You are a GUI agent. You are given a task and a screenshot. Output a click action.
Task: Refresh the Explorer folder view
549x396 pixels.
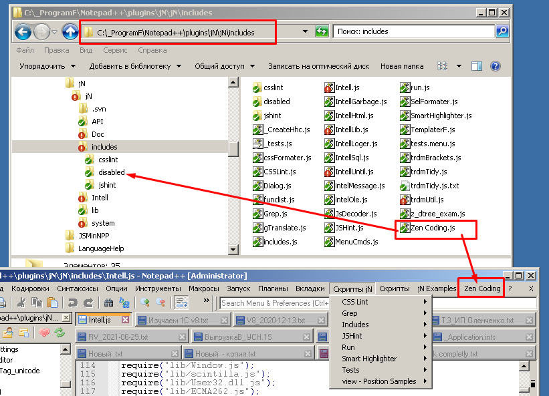coord(322,31)
